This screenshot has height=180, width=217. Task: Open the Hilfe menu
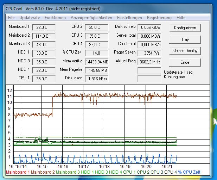click(x=181, y=18)
